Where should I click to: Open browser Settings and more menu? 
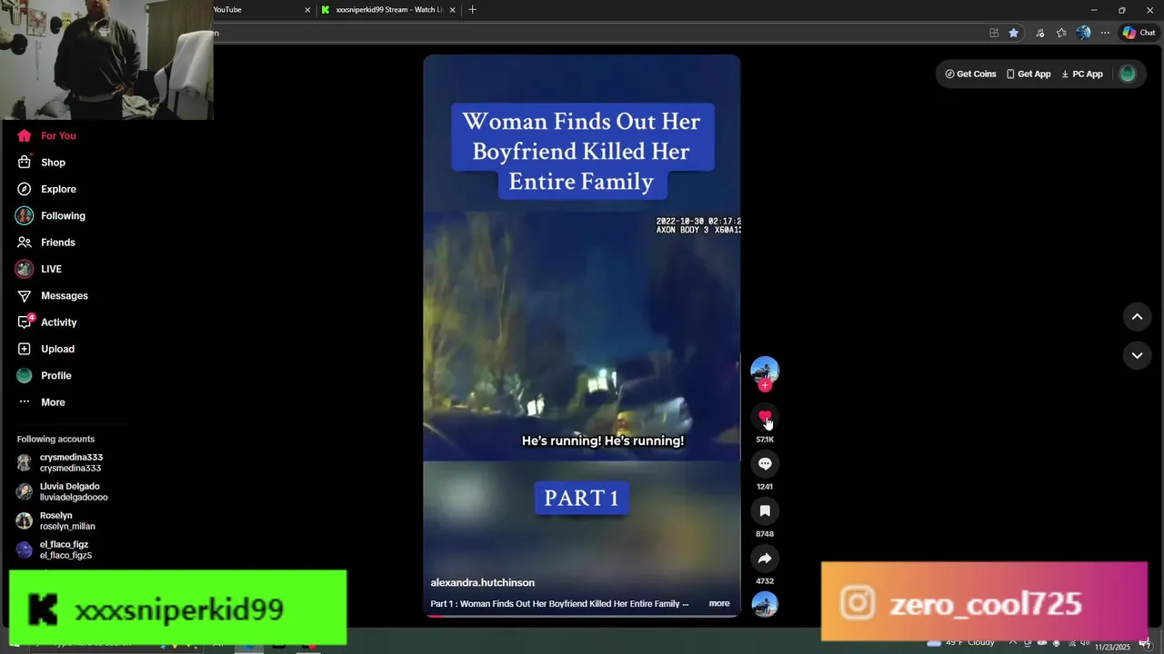pyautogui.click(x=1105, y=33)
